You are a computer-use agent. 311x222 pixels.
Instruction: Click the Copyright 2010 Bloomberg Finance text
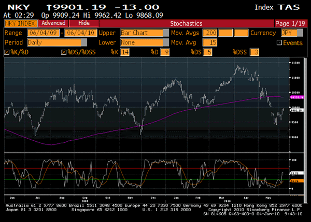(x=255, y=210)
